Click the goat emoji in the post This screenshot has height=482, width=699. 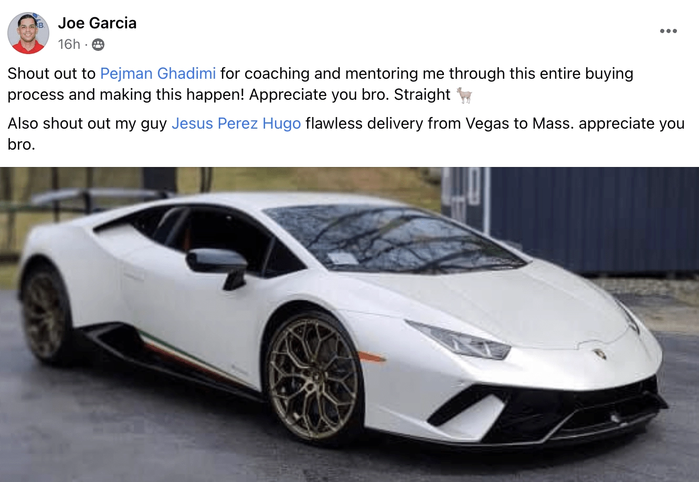click(464, 95)
